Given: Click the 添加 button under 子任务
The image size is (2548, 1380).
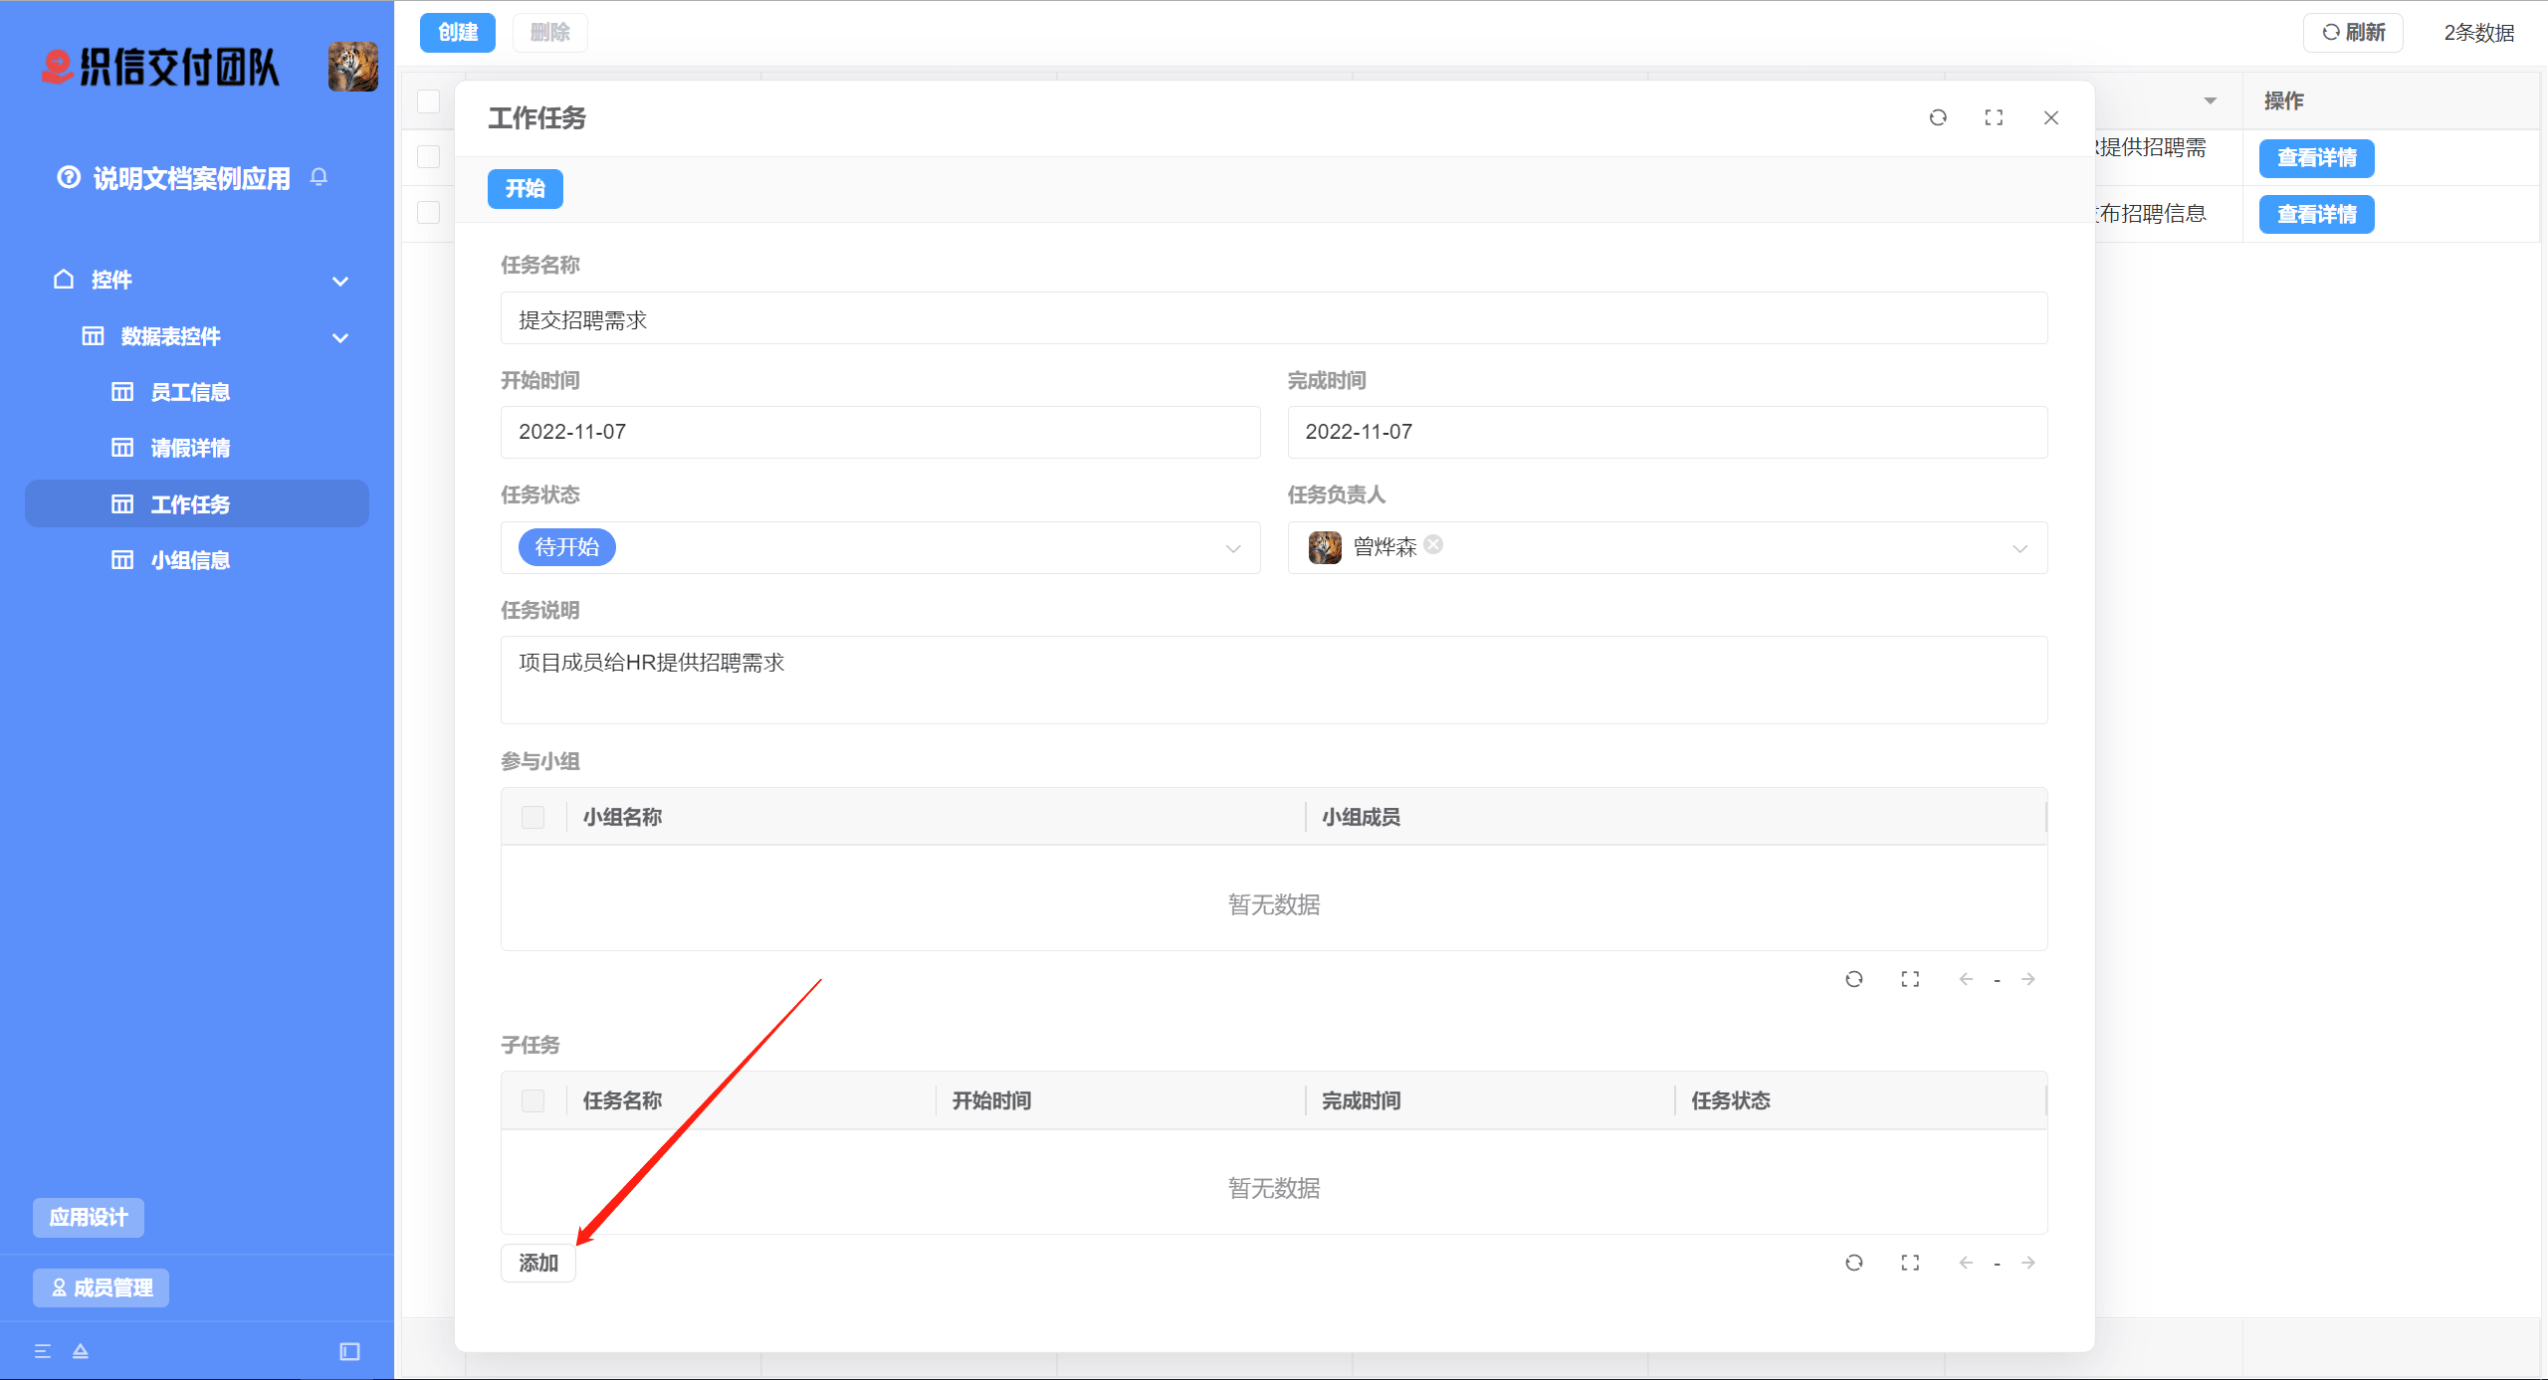Looking at the screenshot, I should point(537,1263).
